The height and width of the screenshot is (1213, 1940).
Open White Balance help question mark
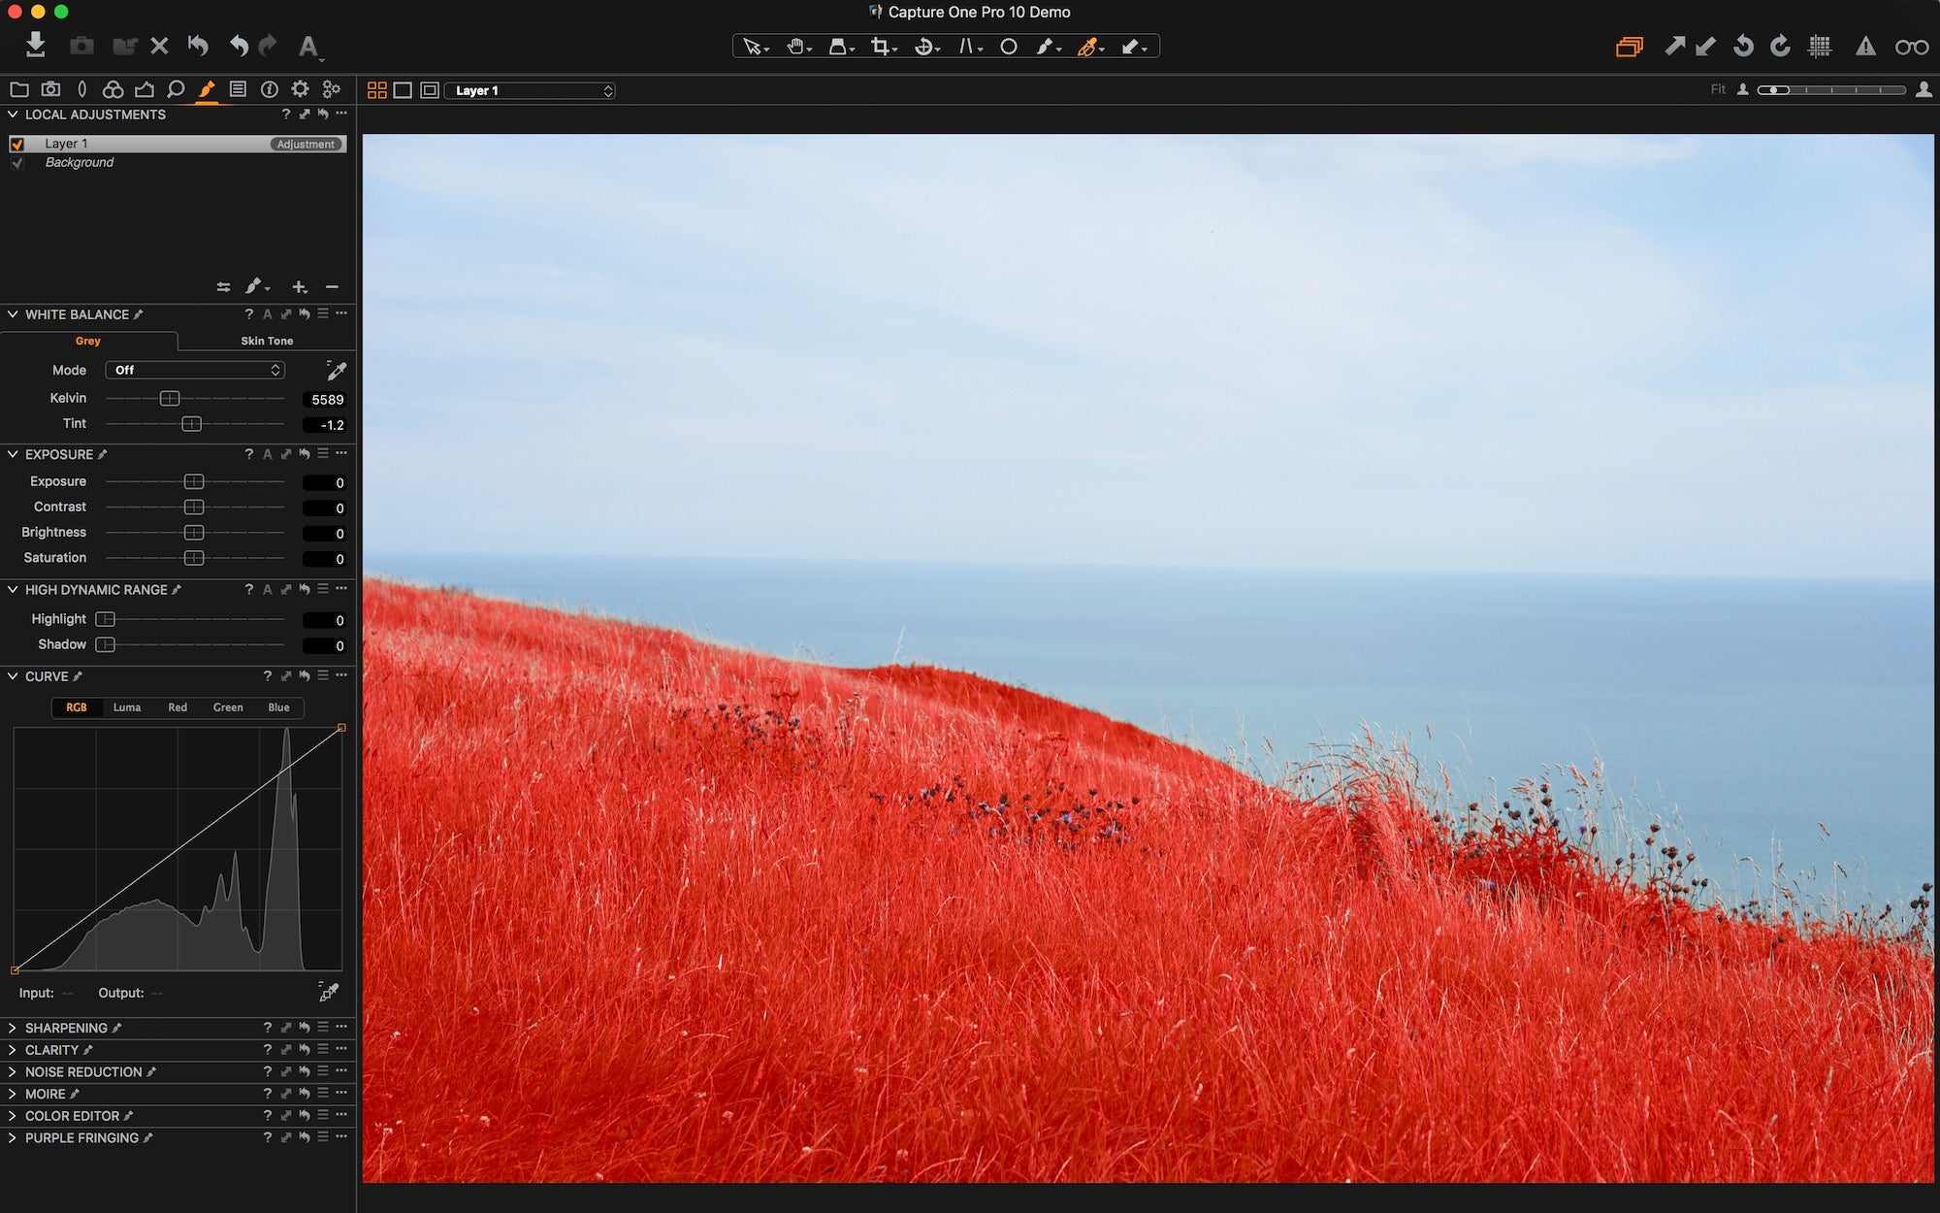(249, 314)
